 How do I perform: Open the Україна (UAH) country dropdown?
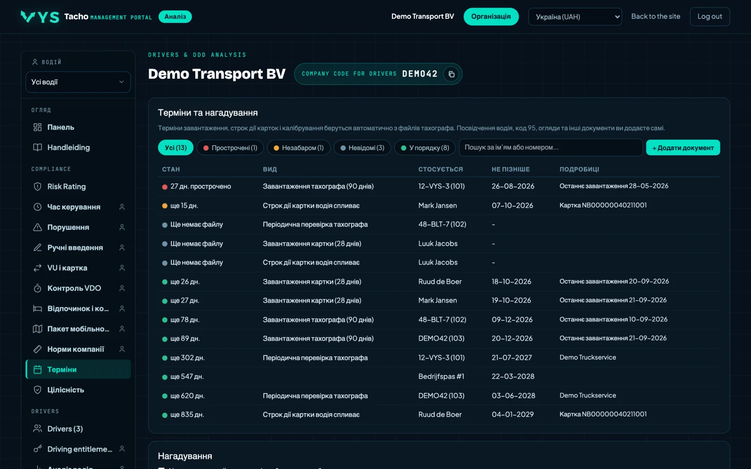[x=575, y=17]
